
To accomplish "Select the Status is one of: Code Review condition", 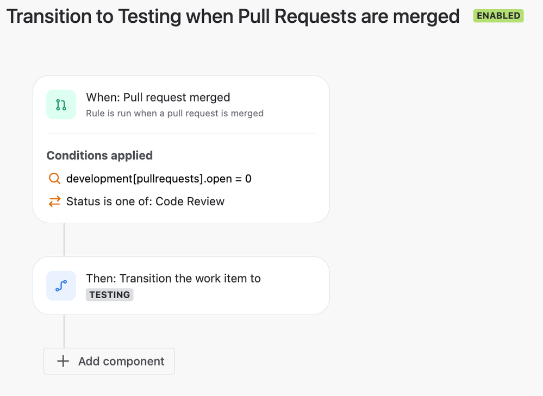I will coord(145,202).
